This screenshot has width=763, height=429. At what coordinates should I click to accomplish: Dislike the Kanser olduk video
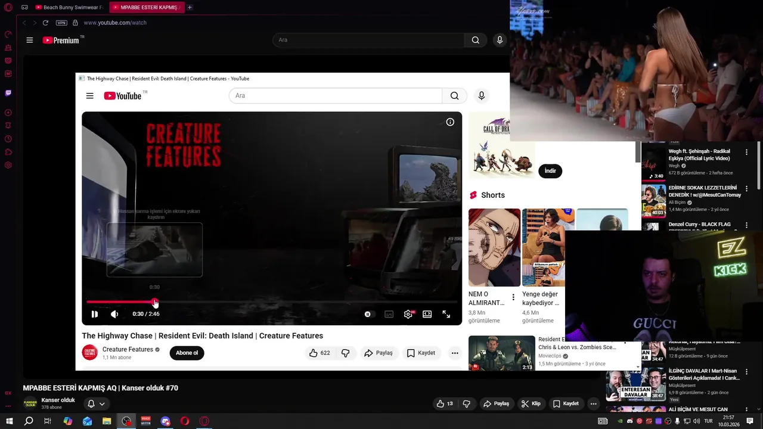tap(466, 403)
